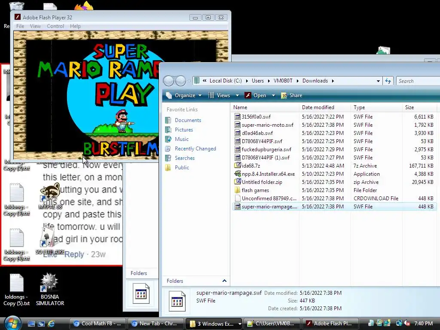The width and height of the screenshot is (440, 330).
Task: Expand the Open button dropdown arrow
Action: [273, 95]
